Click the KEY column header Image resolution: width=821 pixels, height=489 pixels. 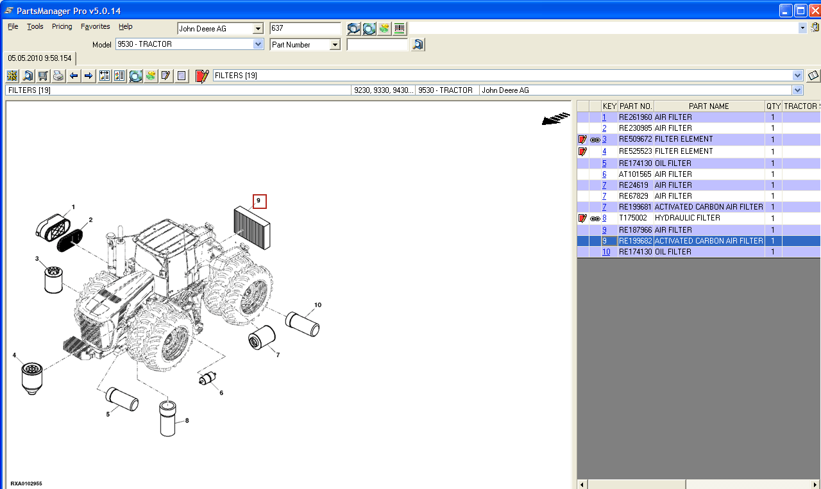609,106
